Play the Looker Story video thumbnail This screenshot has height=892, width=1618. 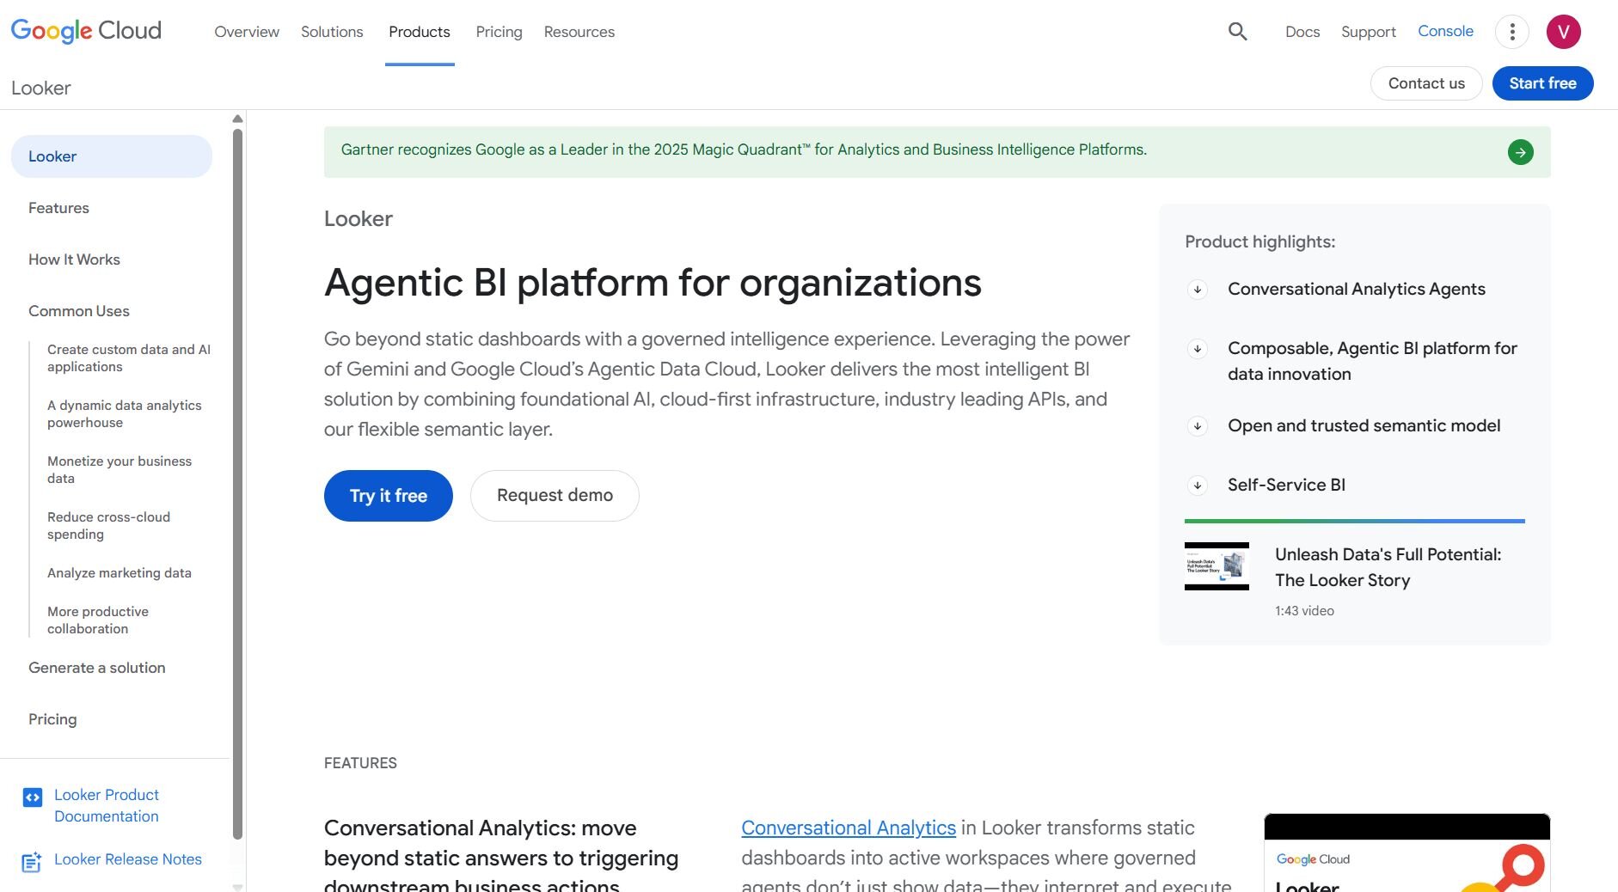(1217, 567)
